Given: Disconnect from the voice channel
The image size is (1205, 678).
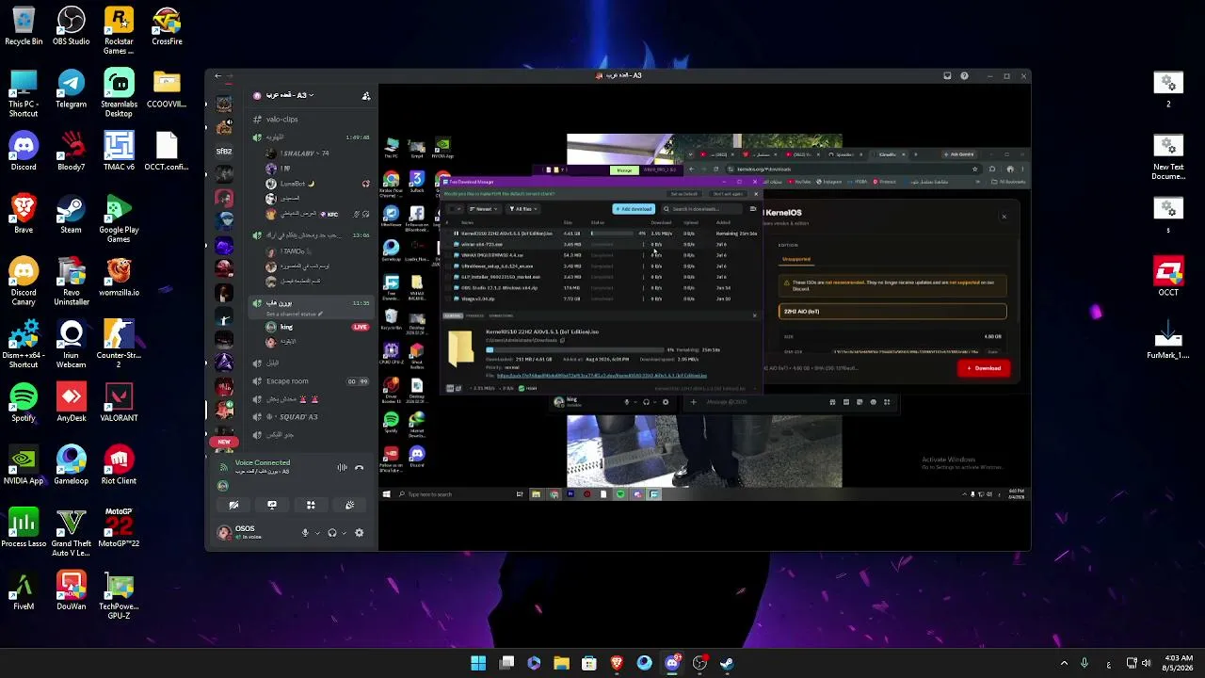Looking at the screenshot, I should 359,467.
